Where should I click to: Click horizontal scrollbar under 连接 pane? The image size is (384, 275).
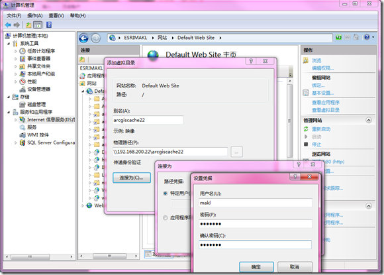tap(109, 256)
